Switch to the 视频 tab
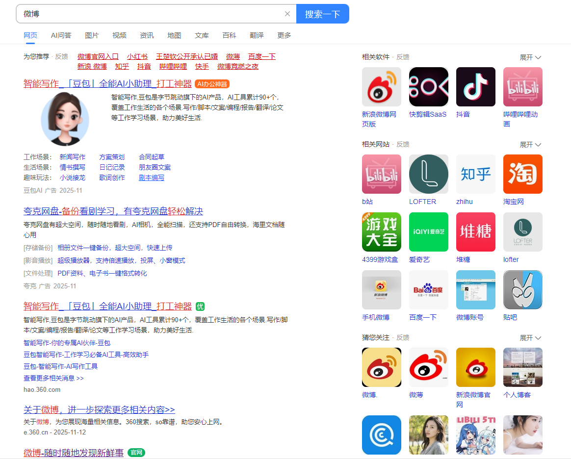This screenshot has height=459, width=571. [119, 35]
